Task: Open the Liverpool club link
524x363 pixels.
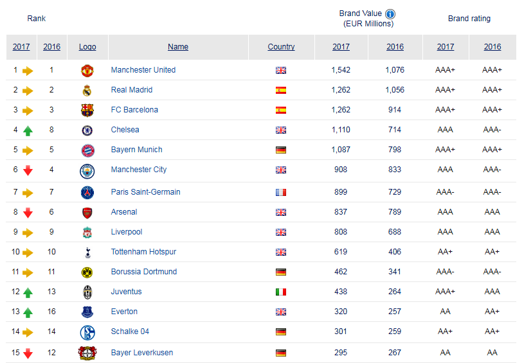Action: [x=126, y=232]
